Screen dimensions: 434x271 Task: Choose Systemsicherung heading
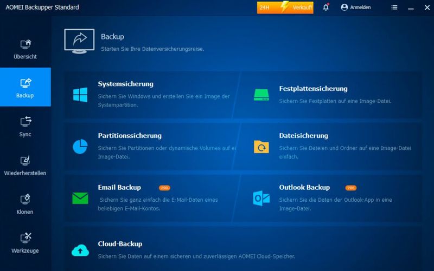click(125, 84)
